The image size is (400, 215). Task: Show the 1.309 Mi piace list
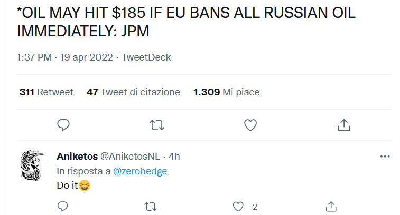pyautogui.click(x=226, y=92)
